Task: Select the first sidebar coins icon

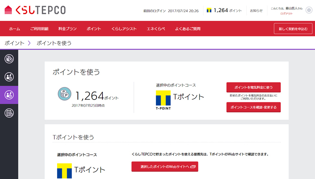Action: [x=9, y=59]
